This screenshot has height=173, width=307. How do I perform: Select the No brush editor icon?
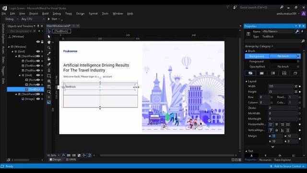250,73
